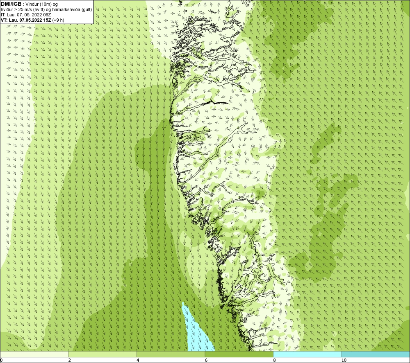Viewport: 410px width, 363px height.
Task: Click the scale label '8'
Action: pyautogui.click(x=275, y=360)
